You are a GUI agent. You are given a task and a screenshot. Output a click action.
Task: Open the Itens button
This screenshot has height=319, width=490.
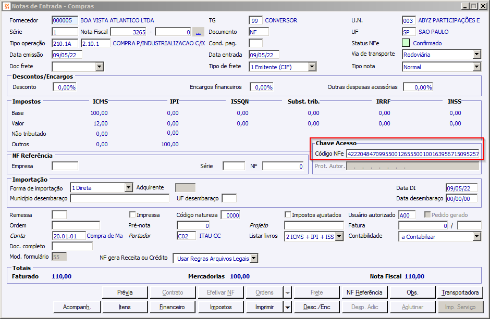125,307
